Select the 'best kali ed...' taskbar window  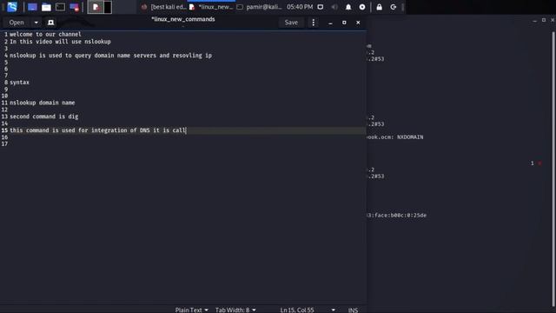pyautogui.click(x=164, y=7)
